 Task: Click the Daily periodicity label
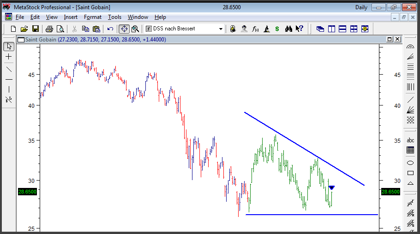click(x=361, y=7)
